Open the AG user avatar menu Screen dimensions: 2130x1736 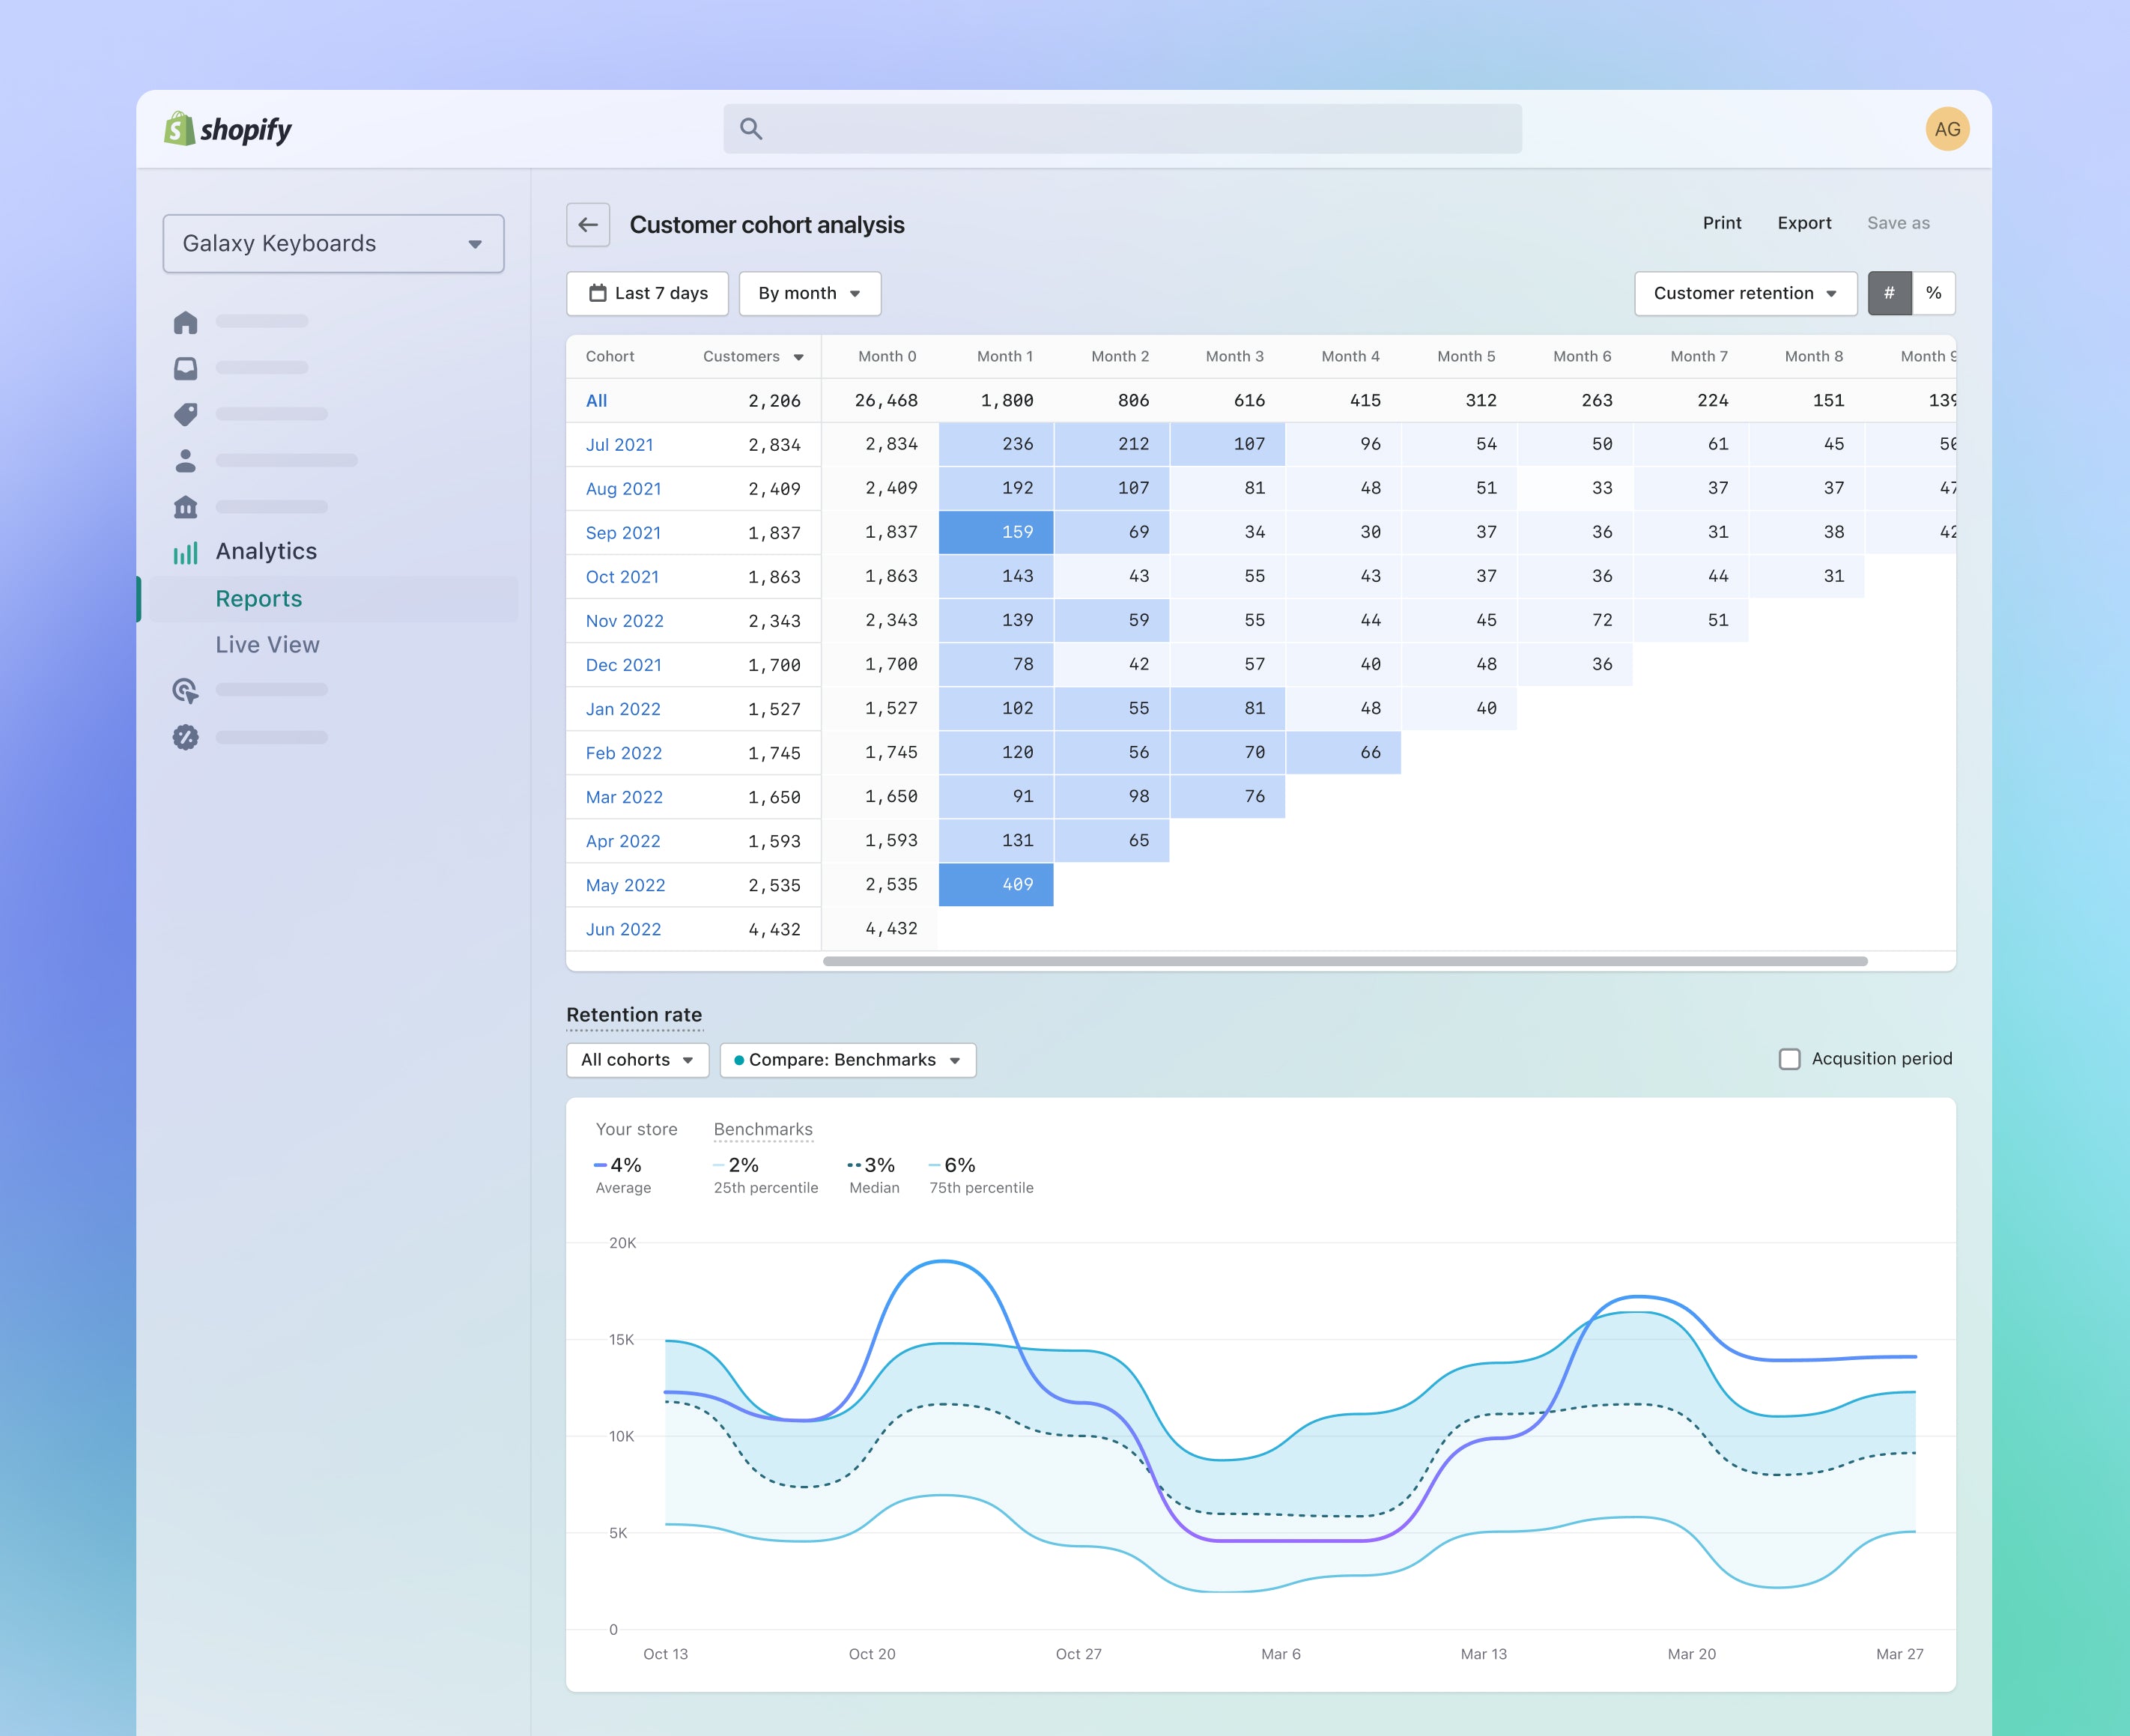pos(1947,129)
